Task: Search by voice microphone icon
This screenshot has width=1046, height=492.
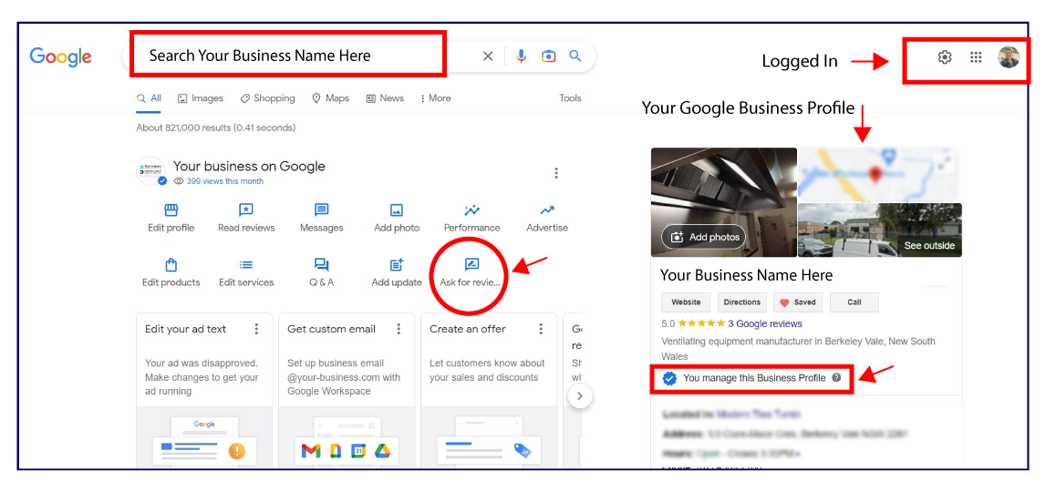Action: pos(521,56)
